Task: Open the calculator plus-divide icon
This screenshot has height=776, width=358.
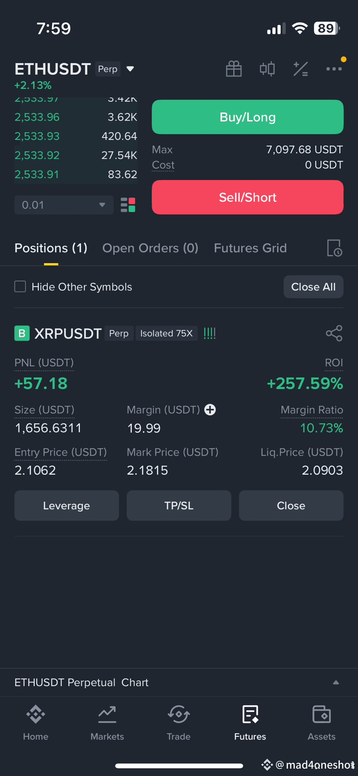Action: (300, 69)
